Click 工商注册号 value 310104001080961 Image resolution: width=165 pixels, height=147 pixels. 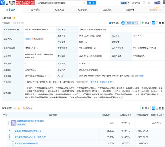tap(87, 48)
